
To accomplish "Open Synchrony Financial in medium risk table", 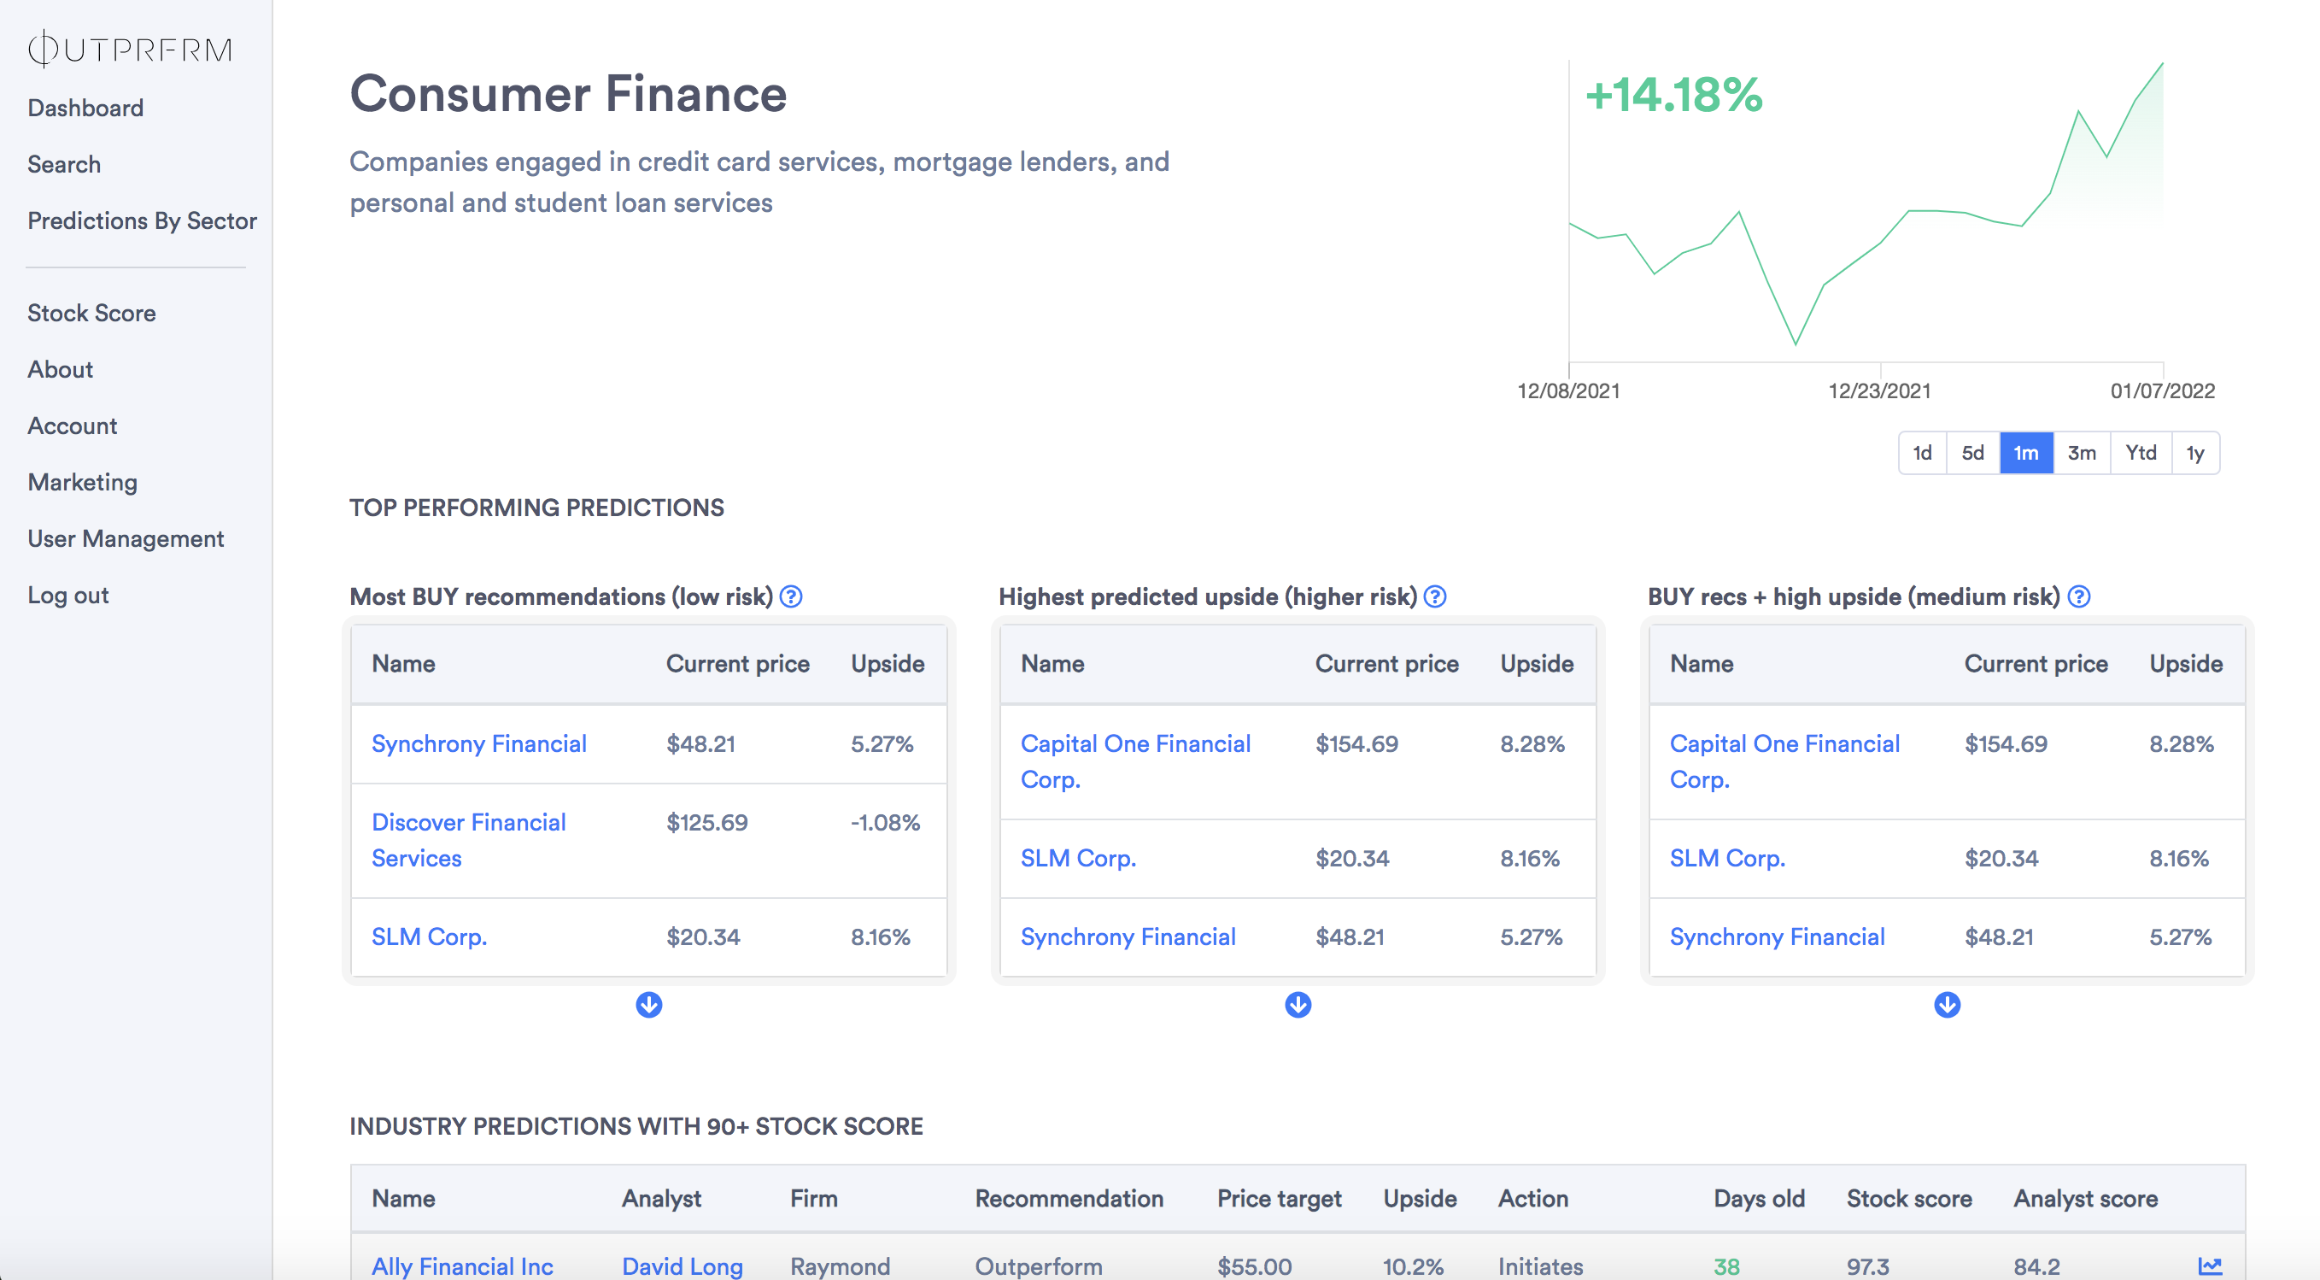I will tap(1777, 937).
